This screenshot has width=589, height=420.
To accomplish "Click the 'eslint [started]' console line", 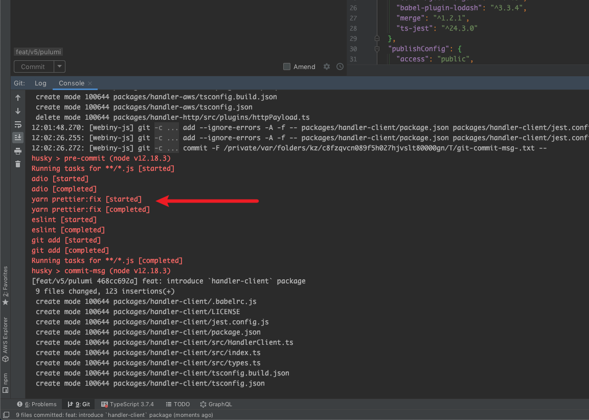I will click(64, 219).
